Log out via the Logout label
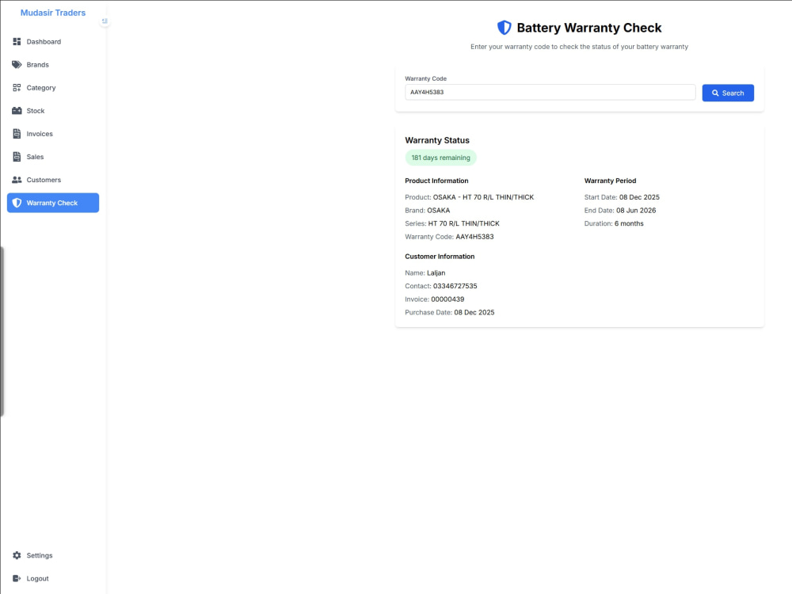 click(37, 578)
